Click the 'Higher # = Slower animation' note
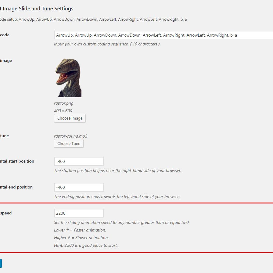This screenshot has height=273, width=273. pyautogui.click(x=81, y=238)
